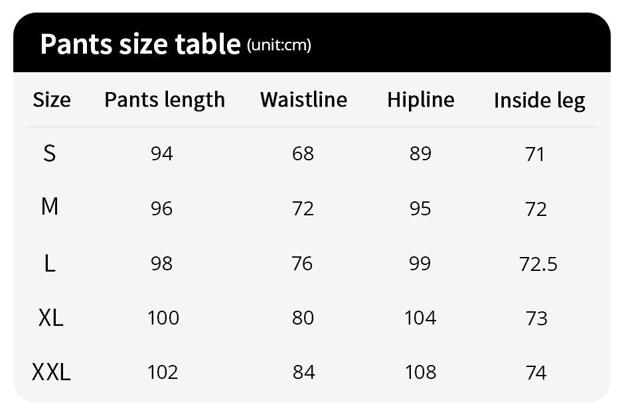Click the XXL size row label

tap(51, 372)
